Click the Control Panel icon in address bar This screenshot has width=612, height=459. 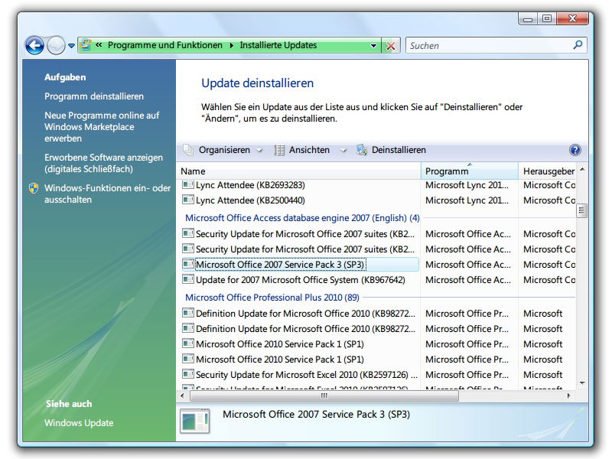(x=86, y=45)
